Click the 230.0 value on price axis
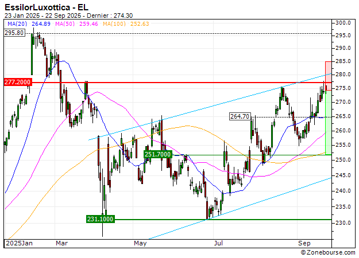 pos(344,222)
